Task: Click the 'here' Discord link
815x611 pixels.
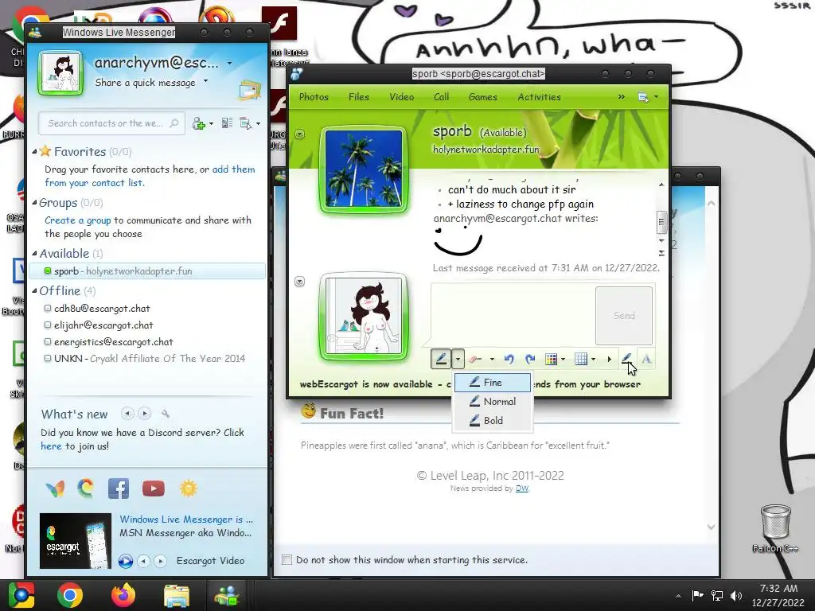Action: [51, 446]
